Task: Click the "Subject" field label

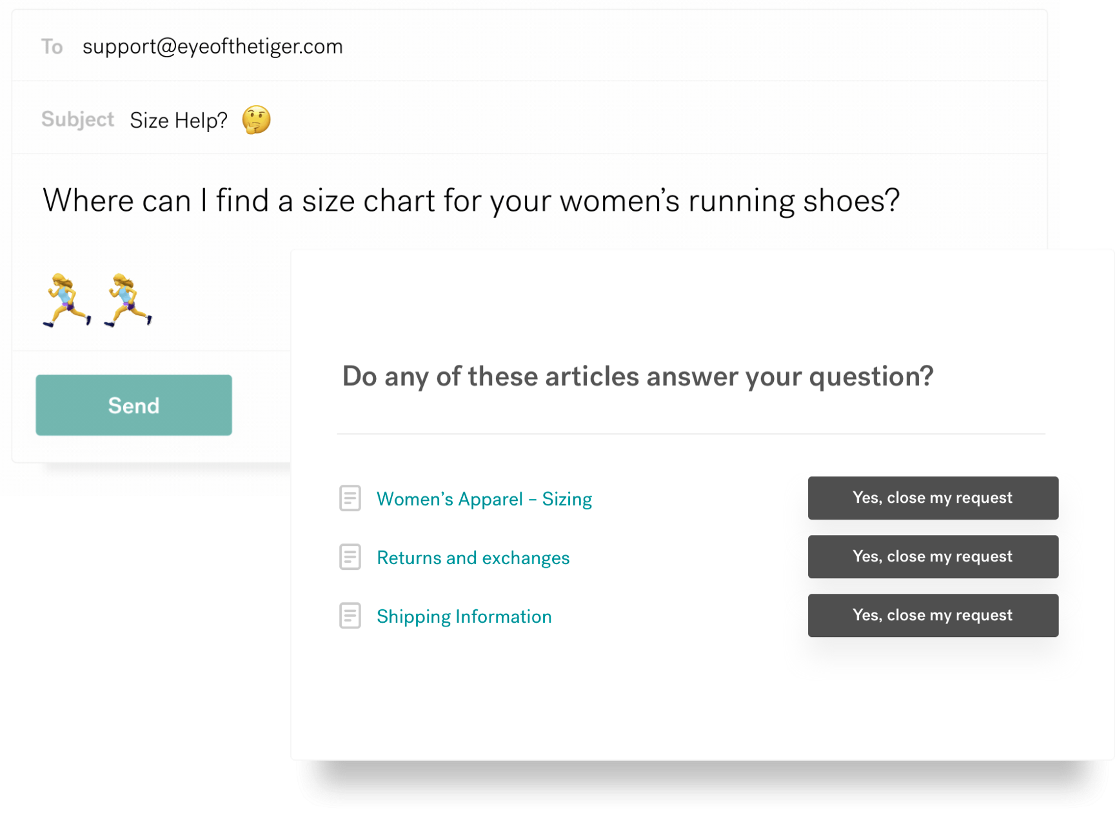Action: tap(77, 119)
